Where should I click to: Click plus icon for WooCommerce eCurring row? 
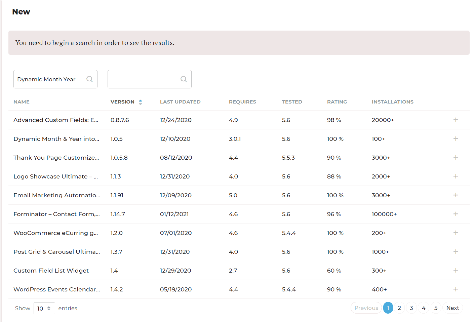[x=456, y=233]
